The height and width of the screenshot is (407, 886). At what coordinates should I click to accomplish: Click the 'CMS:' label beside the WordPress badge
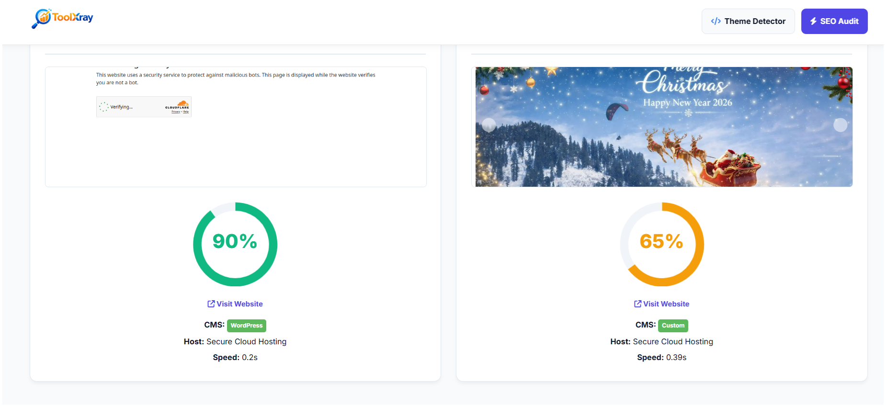pos(214,325)
